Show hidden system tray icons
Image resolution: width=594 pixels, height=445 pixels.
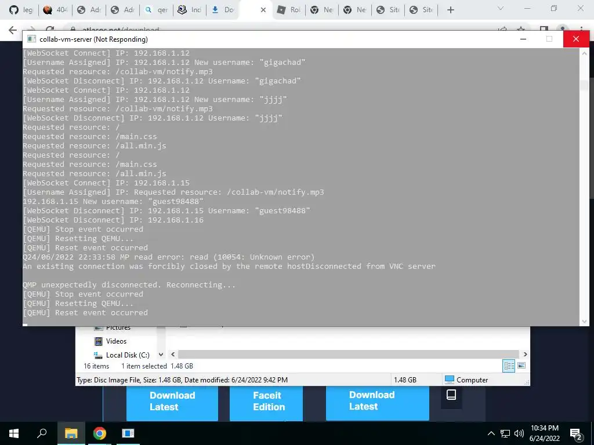tap(491, 433)
